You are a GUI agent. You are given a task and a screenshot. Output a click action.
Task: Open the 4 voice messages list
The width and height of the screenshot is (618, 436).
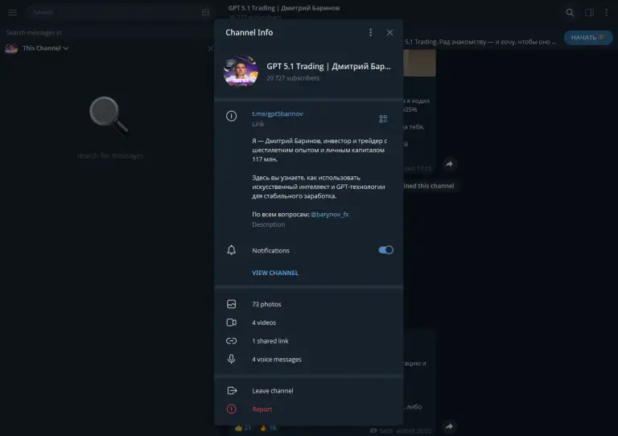coord(309,360)
